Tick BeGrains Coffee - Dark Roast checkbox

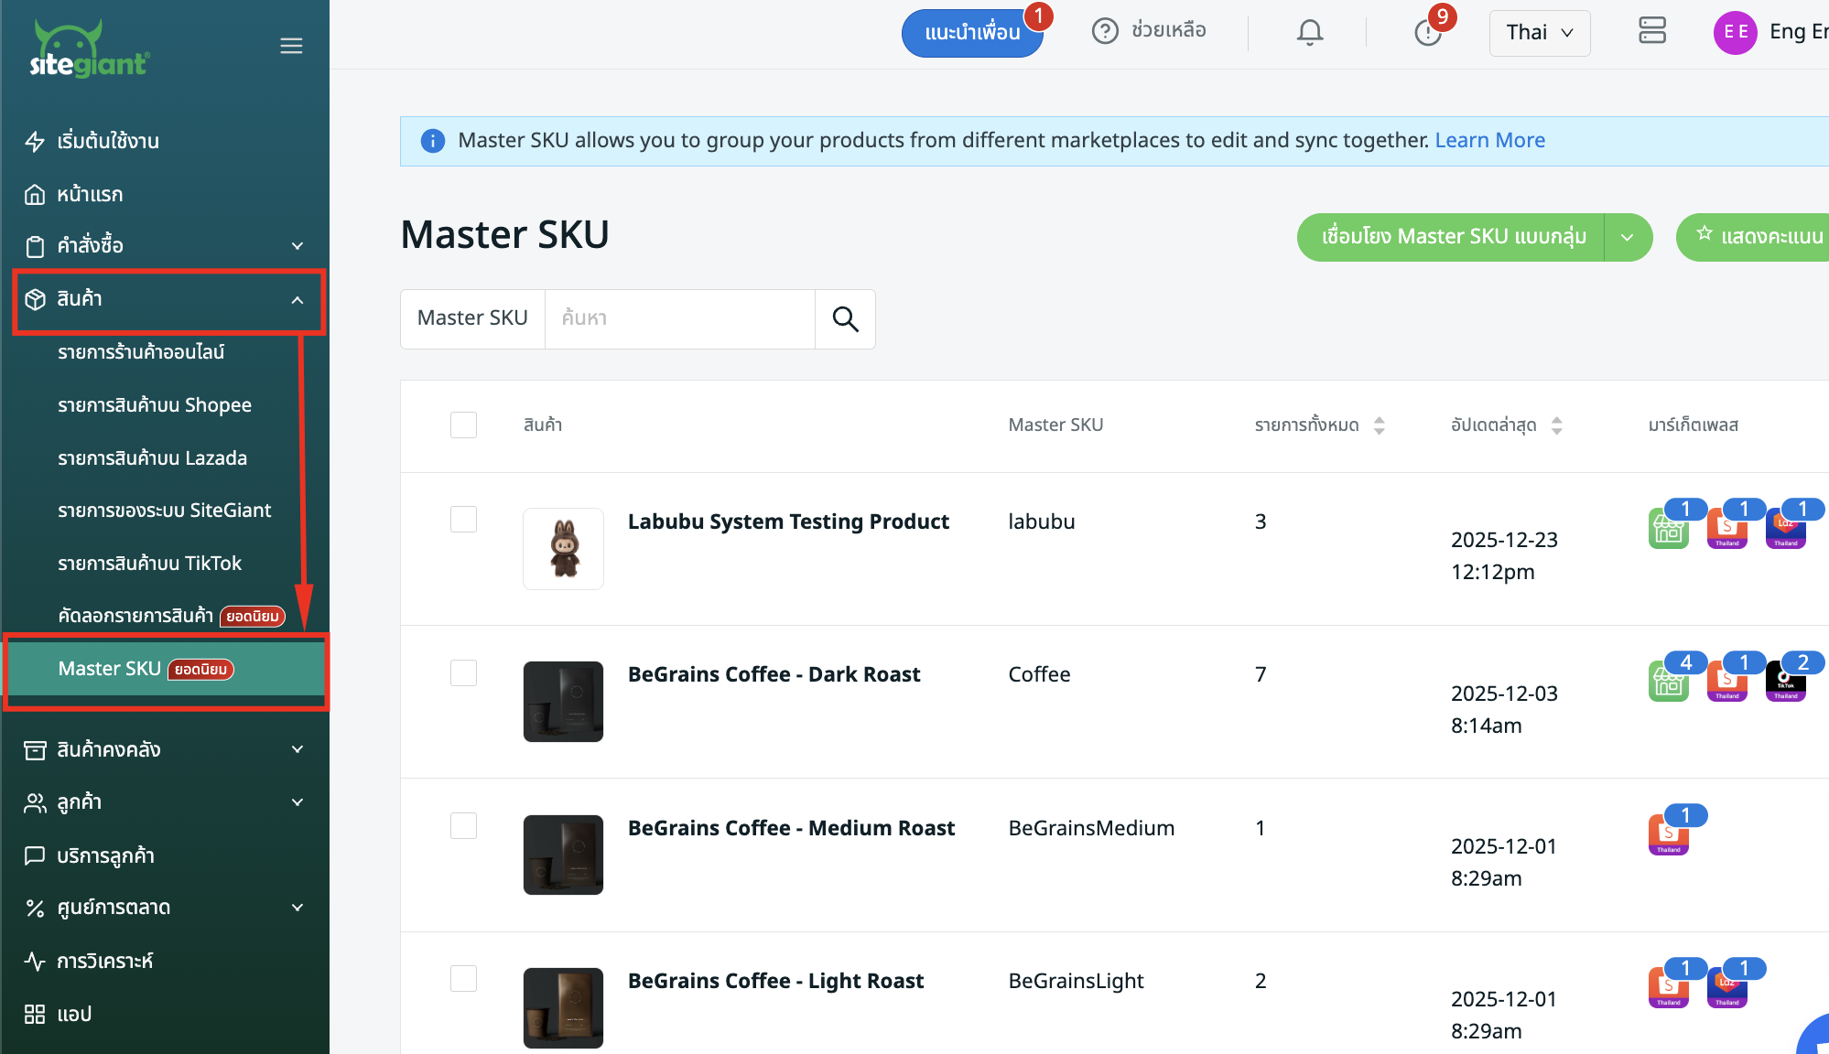coord(463,673)
